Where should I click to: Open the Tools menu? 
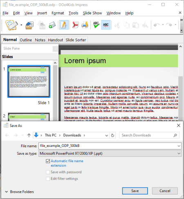74,13
